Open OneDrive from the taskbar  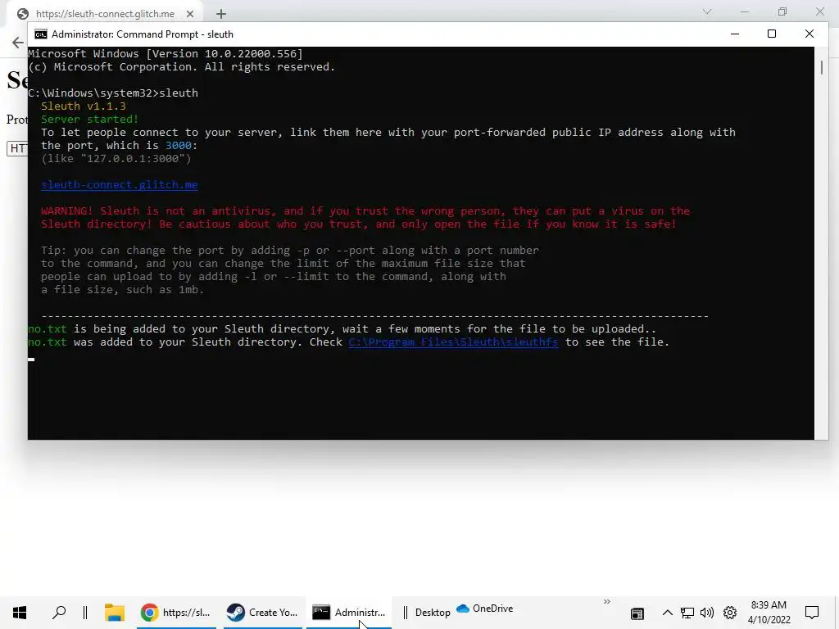(485, 609)
